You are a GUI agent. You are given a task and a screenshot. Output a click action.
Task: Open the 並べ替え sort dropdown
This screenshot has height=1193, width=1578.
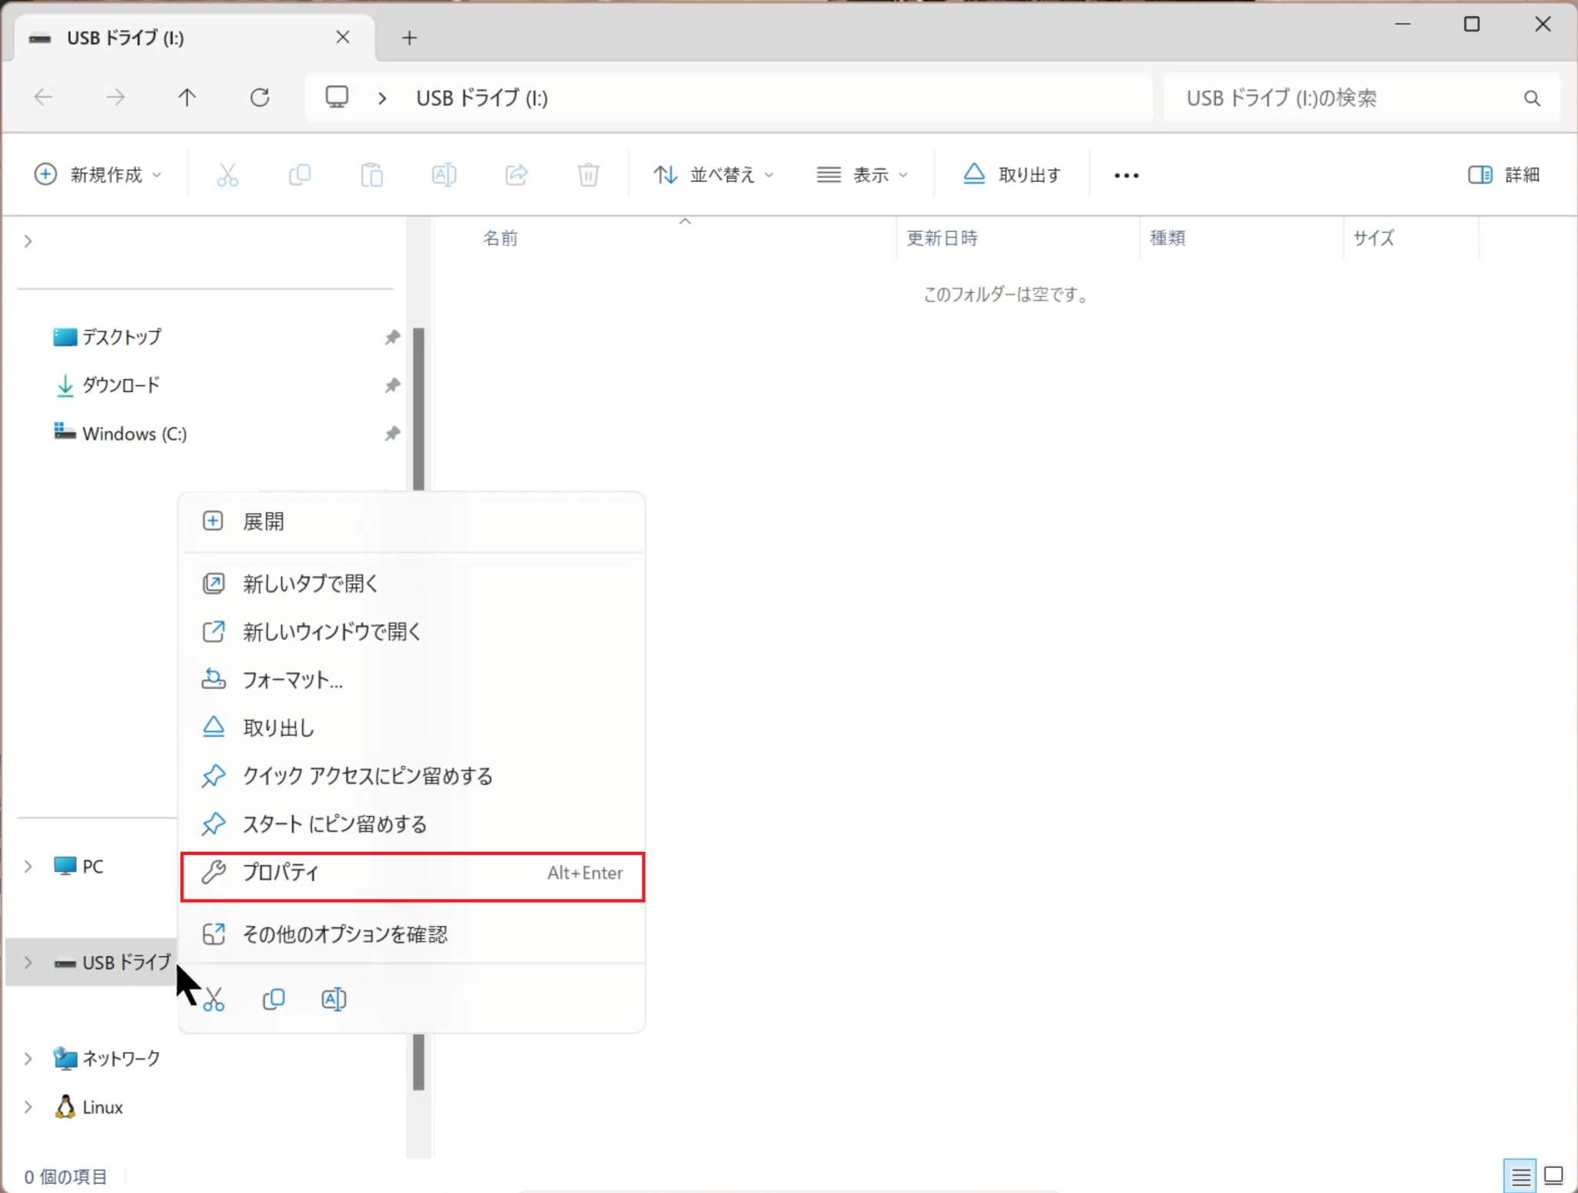(x=713, y=175)
